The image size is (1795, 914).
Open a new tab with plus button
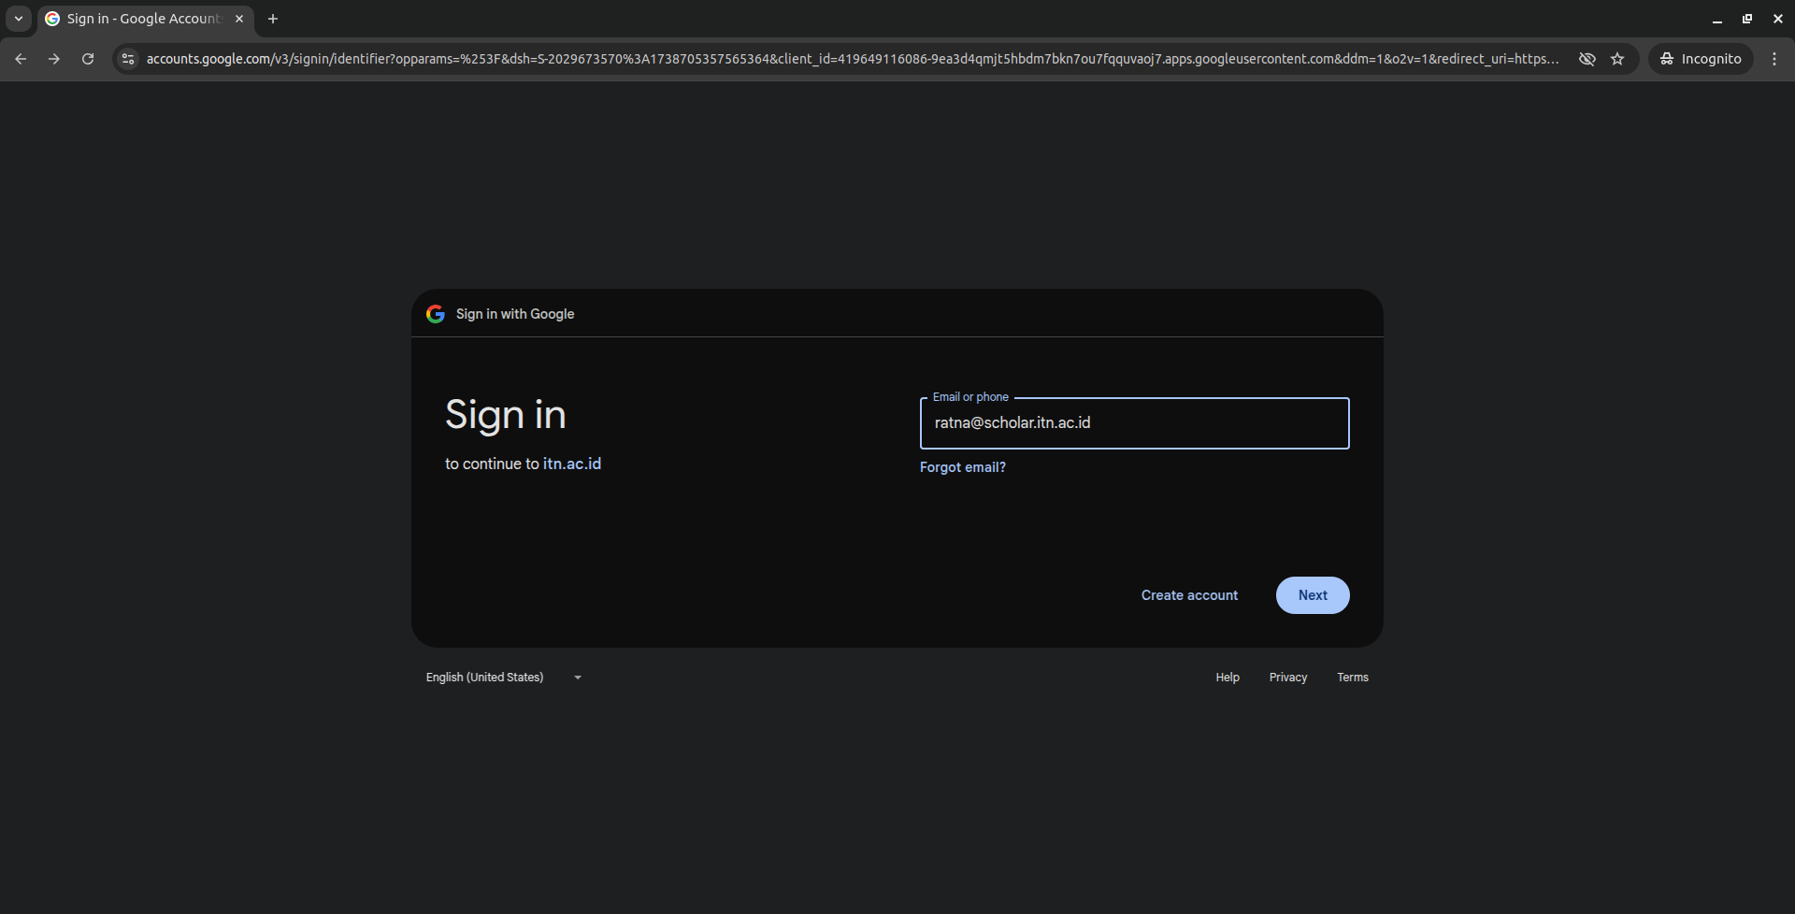coord(273,19)
